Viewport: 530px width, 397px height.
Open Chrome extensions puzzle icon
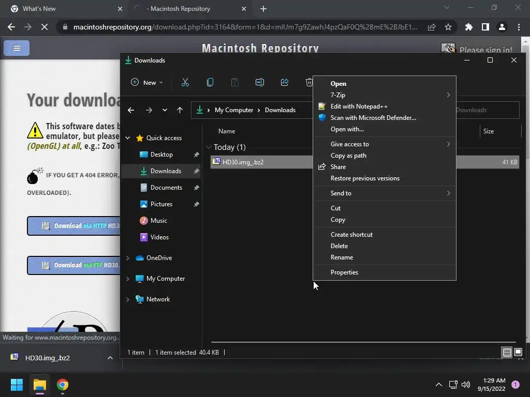click(468, 27)
